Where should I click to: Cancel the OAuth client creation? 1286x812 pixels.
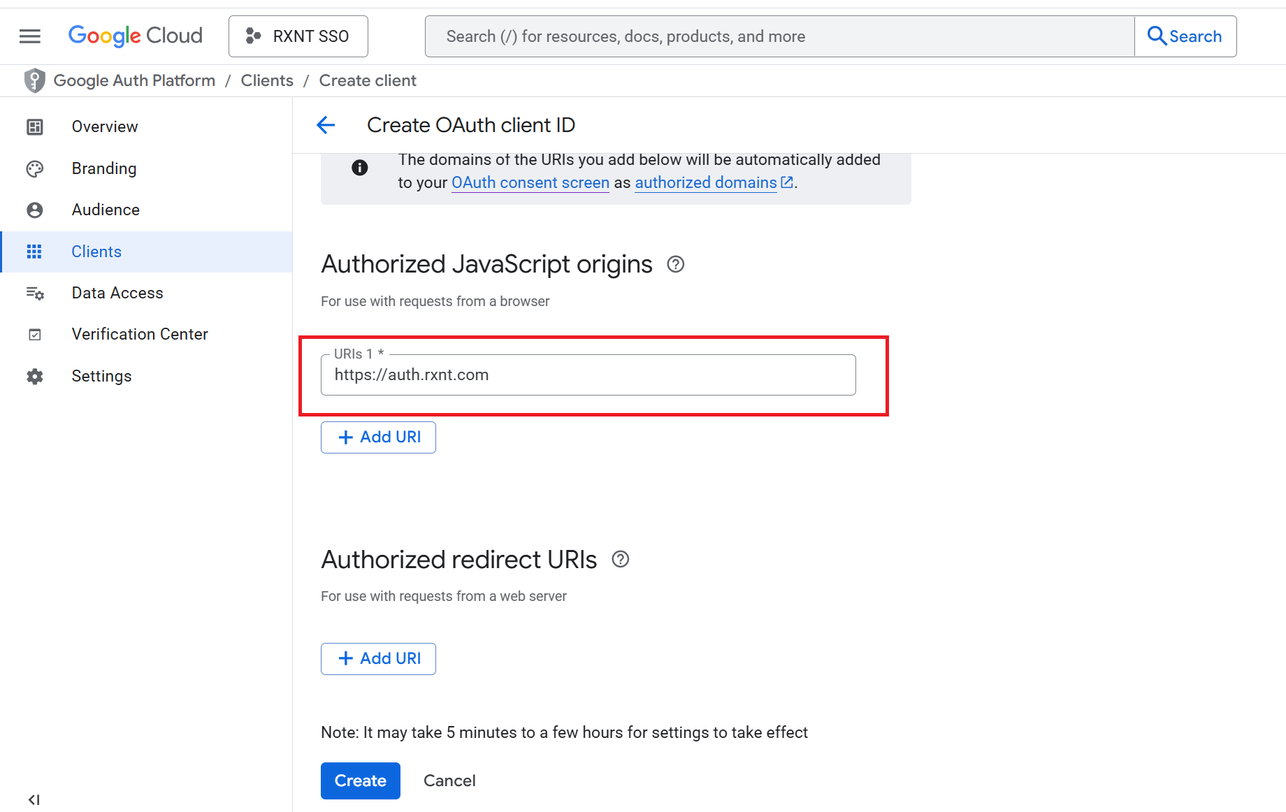coord(449,781)
